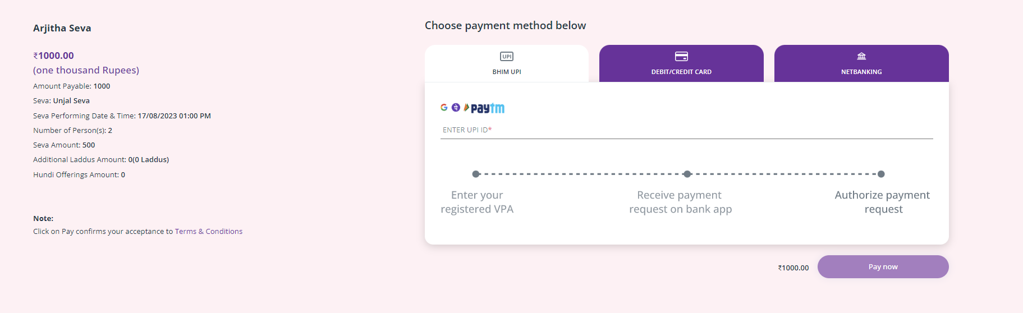Screen dimensions: 1023x313
Task: Click the ₹1000.00 total beside Pay now
Action: tap(793, 268)
